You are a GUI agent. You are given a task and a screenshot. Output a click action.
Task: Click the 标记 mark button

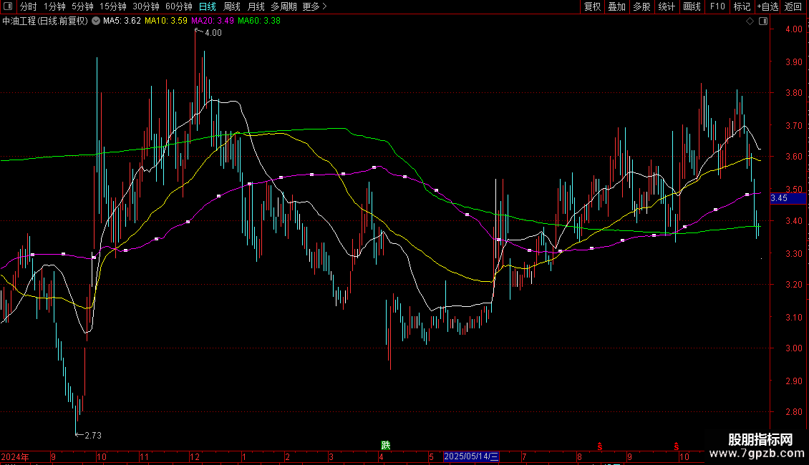[742, 6]
